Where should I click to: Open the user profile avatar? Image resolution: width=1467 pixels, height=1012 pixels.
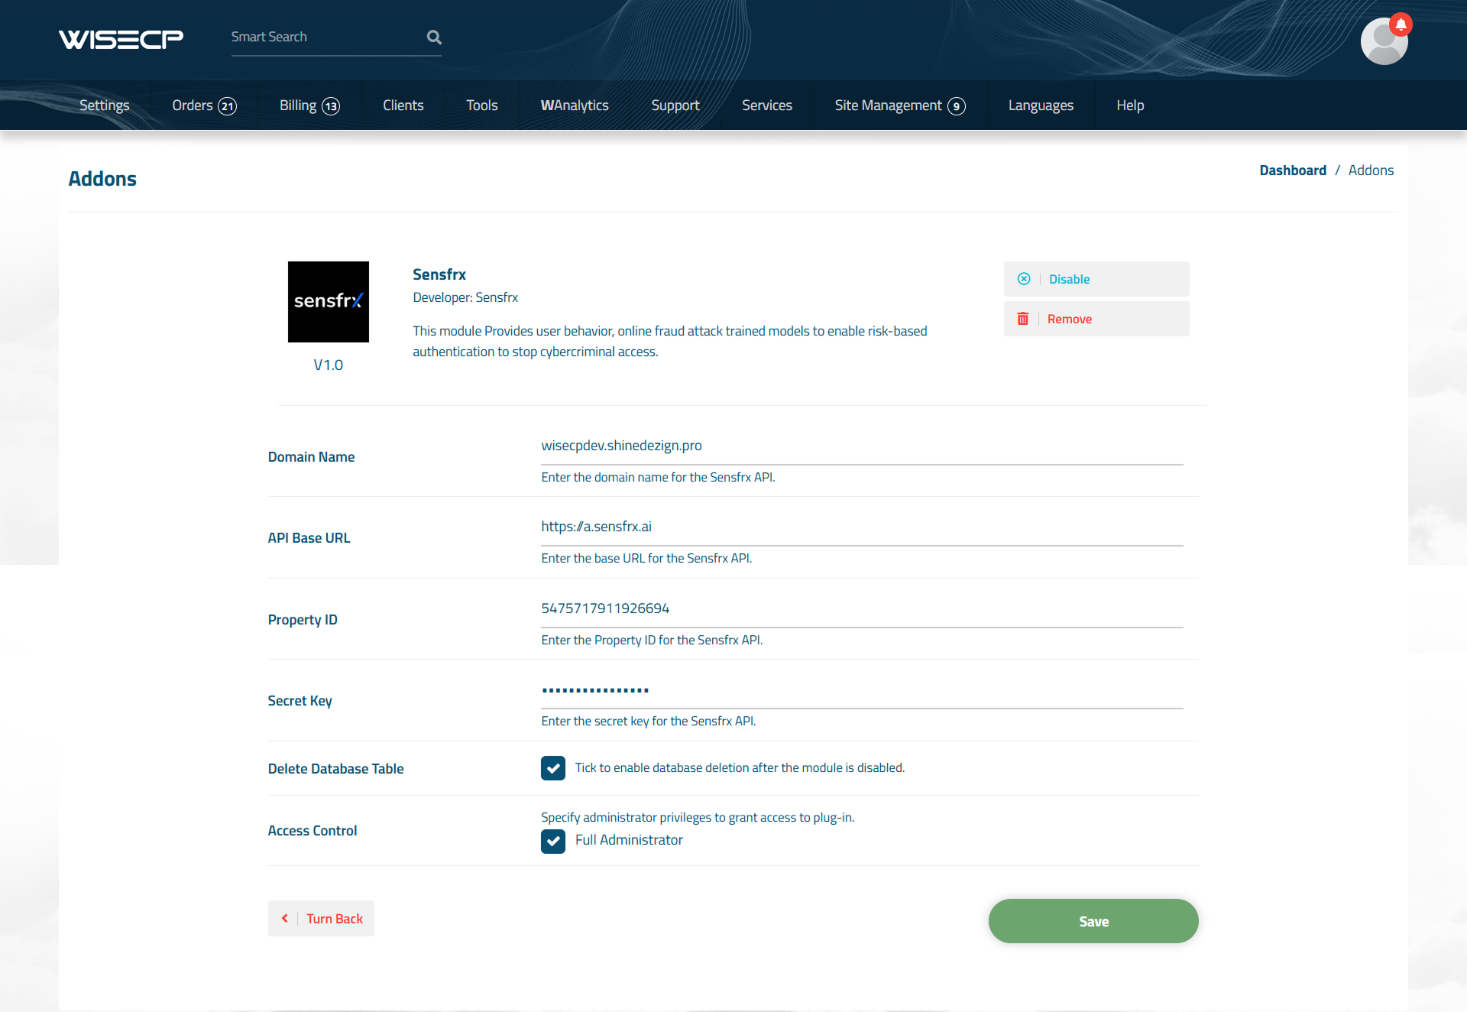1384,41
